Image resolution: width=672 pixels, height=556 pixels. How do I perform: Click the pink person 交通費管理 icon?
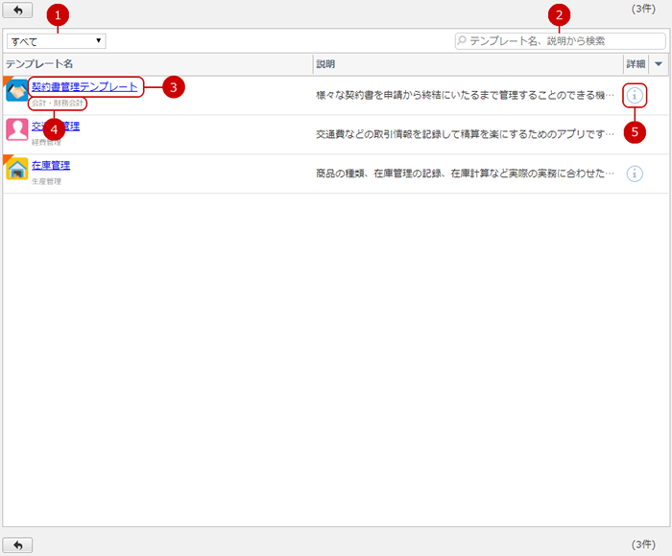coord(16,129)
